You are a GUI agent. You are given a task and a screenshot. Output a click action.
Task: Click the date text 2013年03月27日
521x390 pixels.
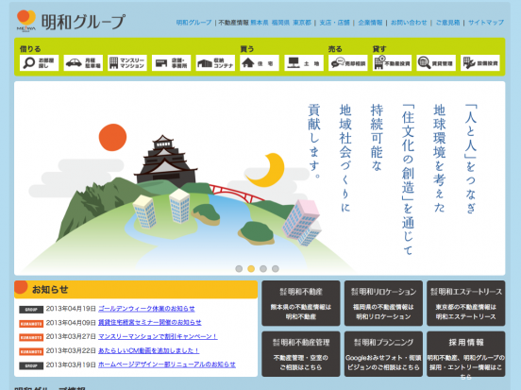71,336
